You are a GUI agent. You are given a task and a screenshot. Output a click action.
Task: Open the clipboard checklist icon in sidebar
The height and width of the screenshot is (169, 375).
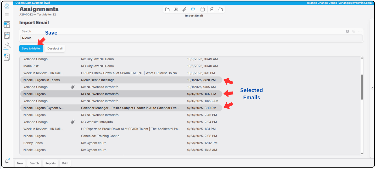click(x=7, y=35)
